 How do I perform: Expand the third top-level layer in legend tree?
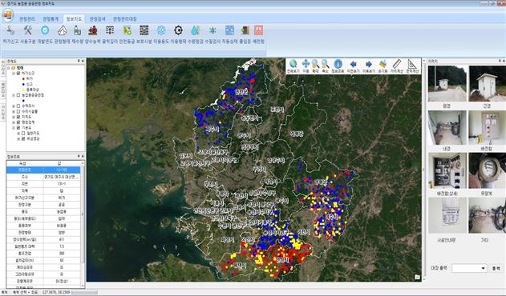click(x=14, y=106)
